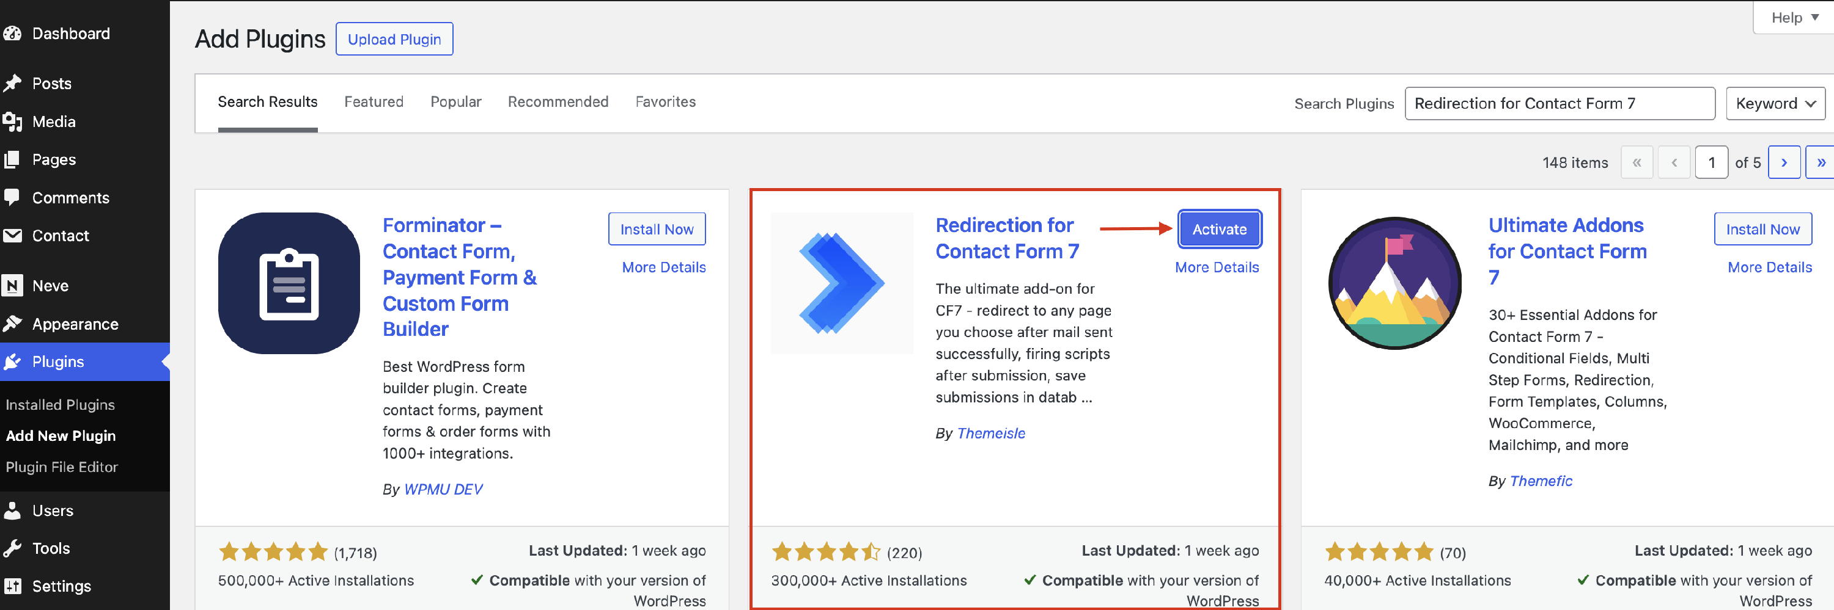Image resolution: width=1834 pixels, height=610 pixels.
Task: Jump to last page of results
Action: (x=1821, y=163)
